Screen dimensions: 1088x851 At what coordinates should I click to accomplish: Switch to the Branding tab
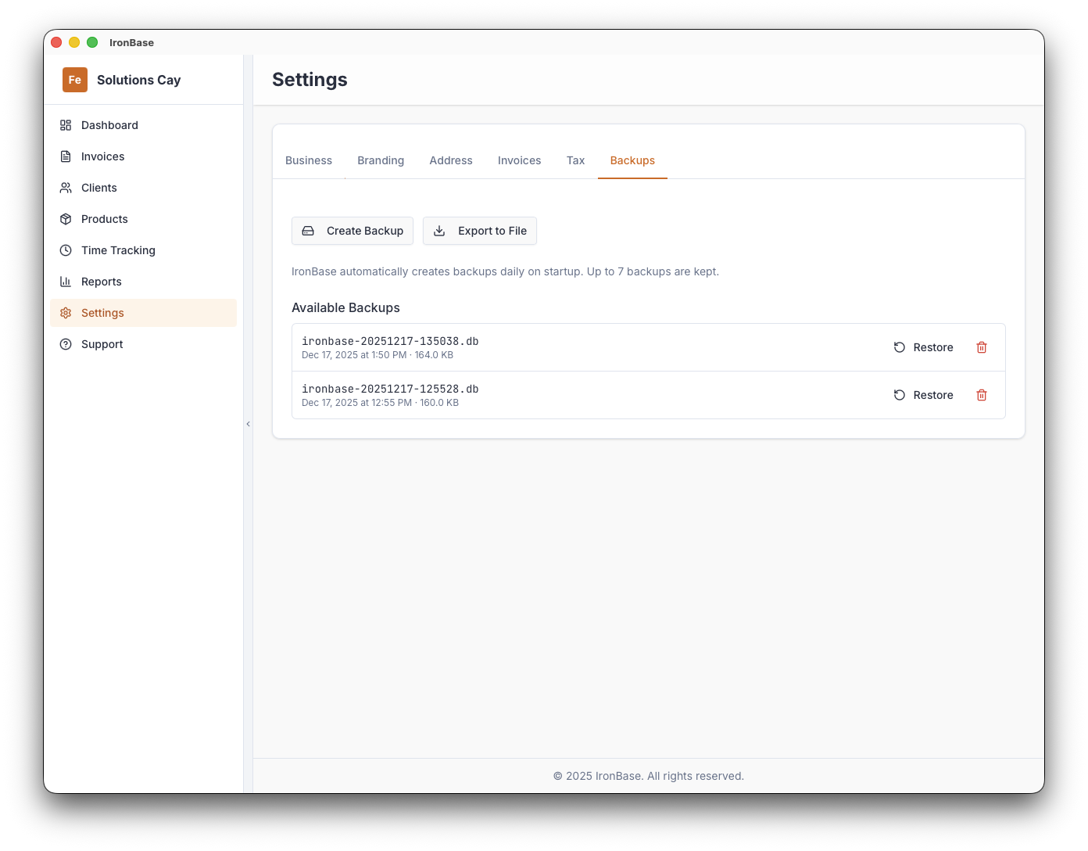tap(381, 160)
